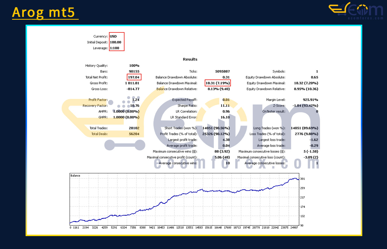Select the Z-Score value -1.84 (93.42%)
This screenshot has width=387, height=249.
pyautogui.click(x=305, y=106)
